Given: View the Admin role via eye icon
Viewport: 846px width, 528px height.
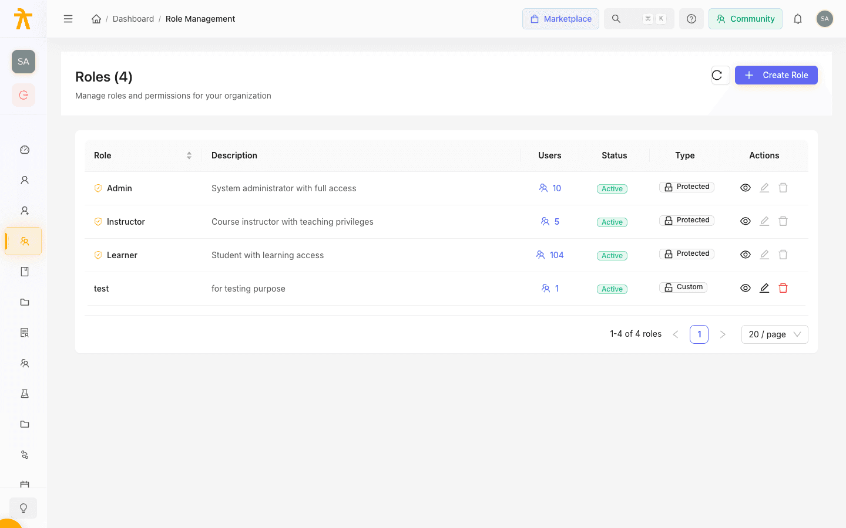Looking at the screenshot, I should tap(746, 188).
